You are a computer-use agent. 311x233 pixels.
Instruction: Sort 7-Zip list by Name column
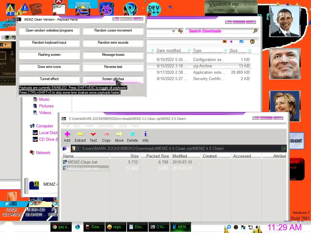(85, 156)
